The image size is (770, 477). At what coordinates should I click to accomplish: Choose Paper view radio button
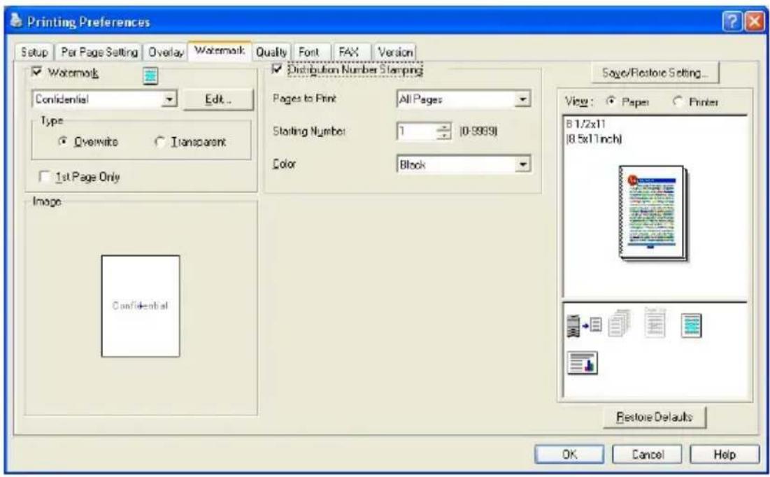click(611, 101)
